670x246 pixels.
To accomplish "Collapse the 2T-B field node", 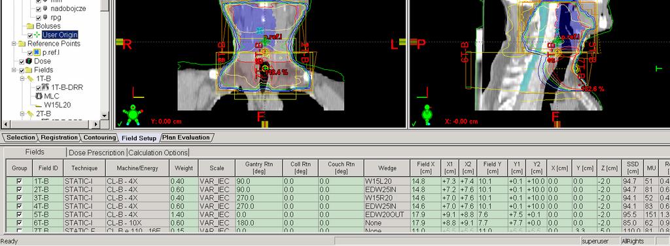I will click(22, 114).
